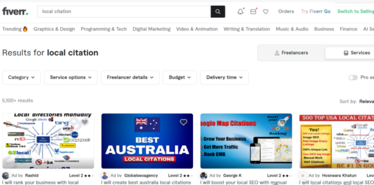
Task: Open Programming & Tech category
Action: pos(104,29)
